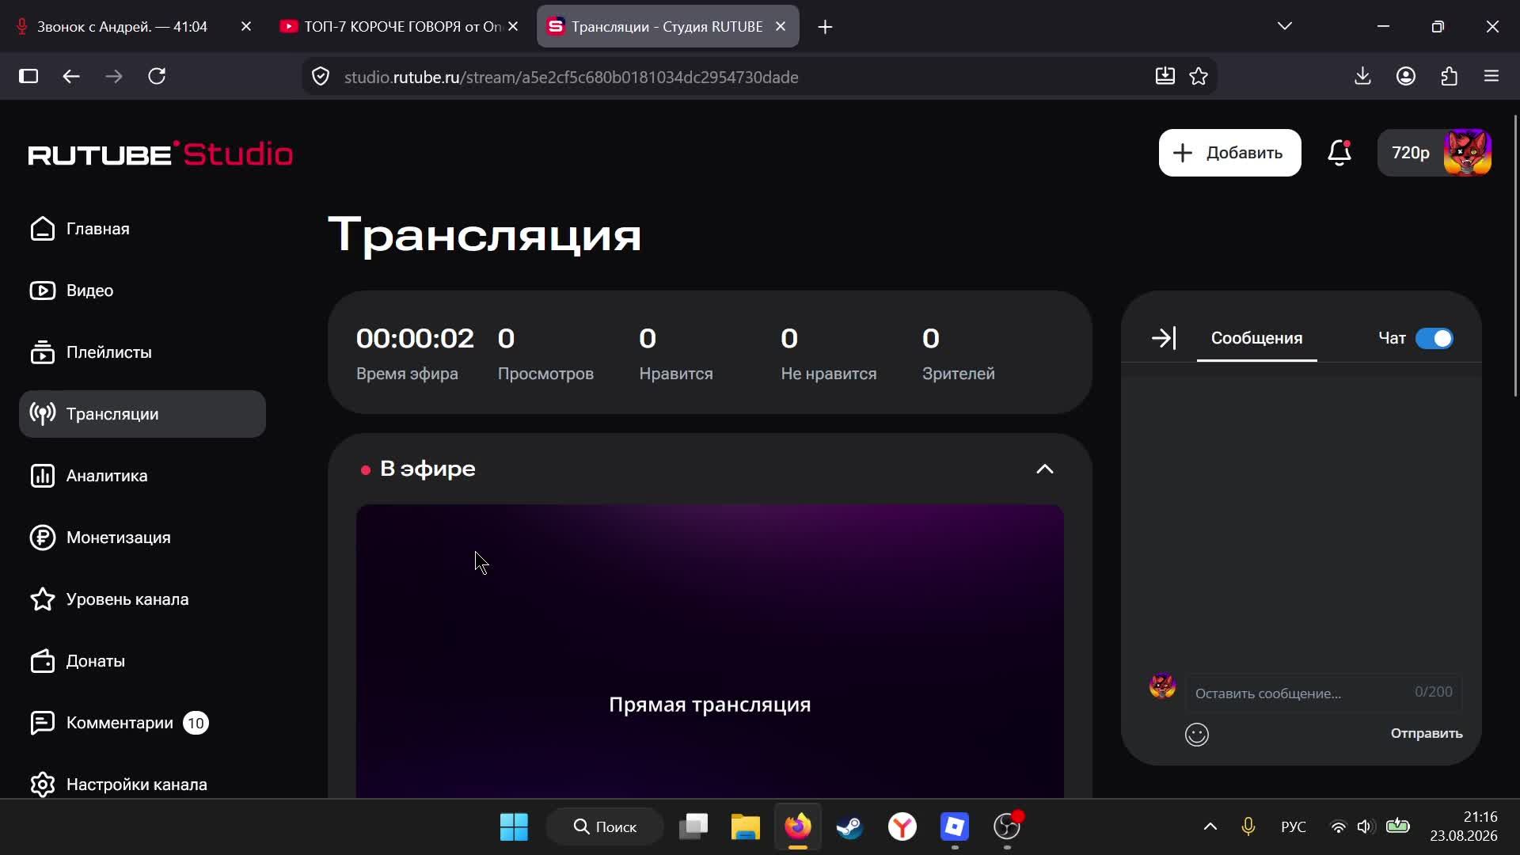The height and width of the screenshot is (855, 1520).
Task: Open the emoji smiley picker
Action: click(1197, 735)
